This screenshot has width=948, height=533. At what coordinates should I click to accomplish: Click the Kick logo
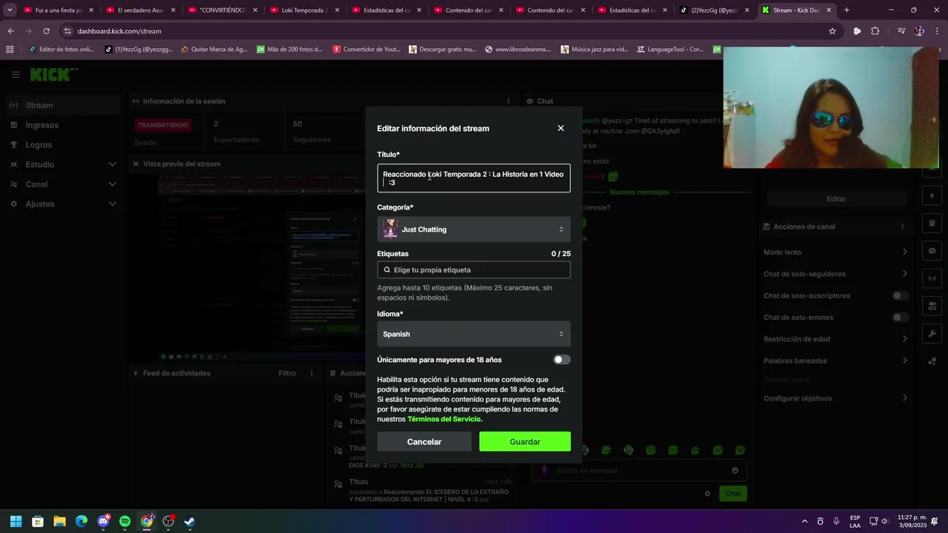tap(53, 75)
